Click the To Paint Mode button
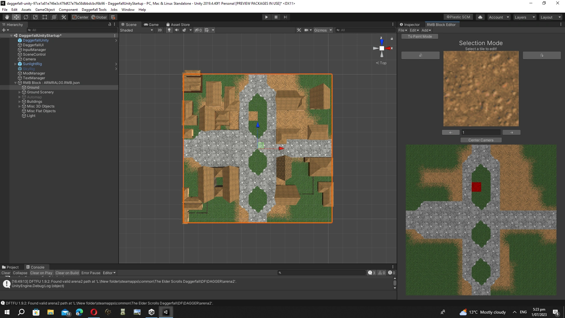565x318 pixels. pos(420,37)
